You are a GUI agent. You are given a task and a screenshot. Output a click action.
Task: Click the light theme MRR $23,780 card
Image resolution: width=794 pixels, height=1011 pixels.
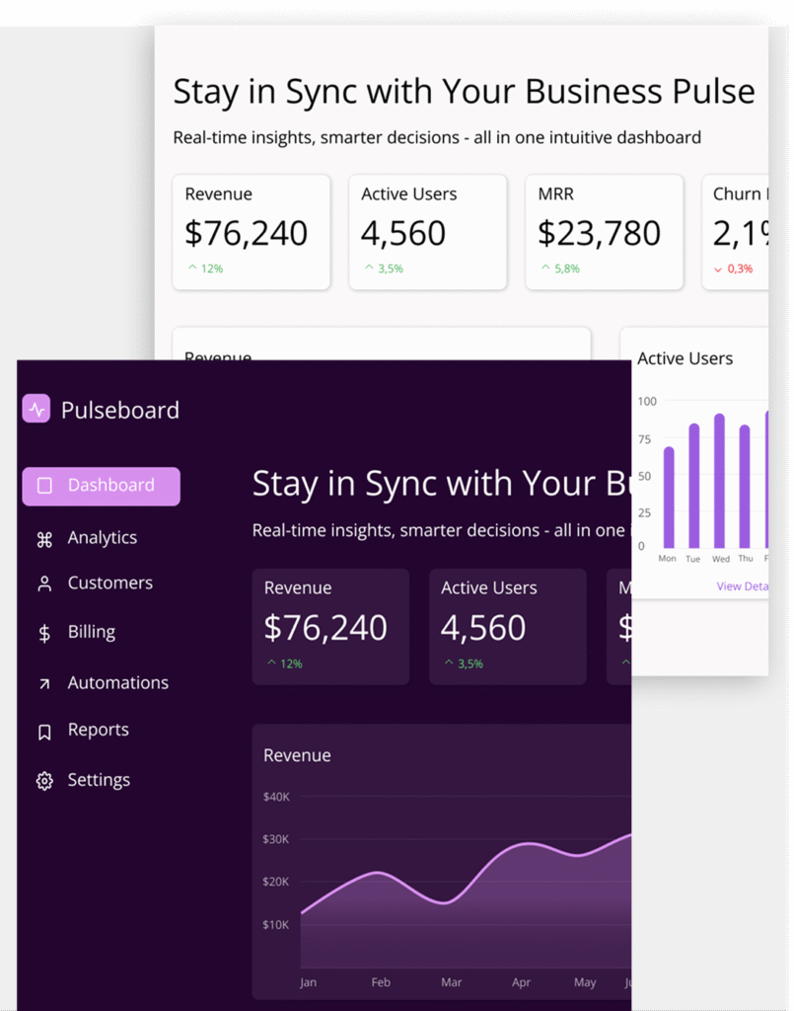(604, 233)
